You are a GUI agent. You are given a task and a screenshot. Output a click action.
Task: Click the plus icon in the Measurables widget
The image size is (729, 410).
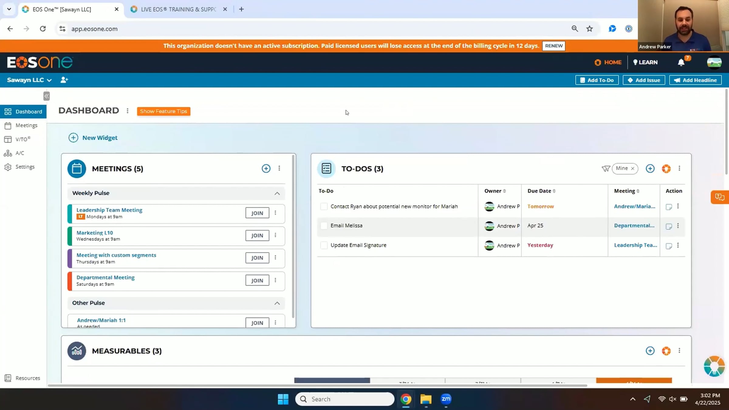pos(650,351)
